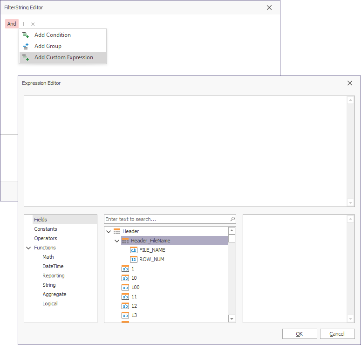Open the String functions list

(x=49, y=285)
